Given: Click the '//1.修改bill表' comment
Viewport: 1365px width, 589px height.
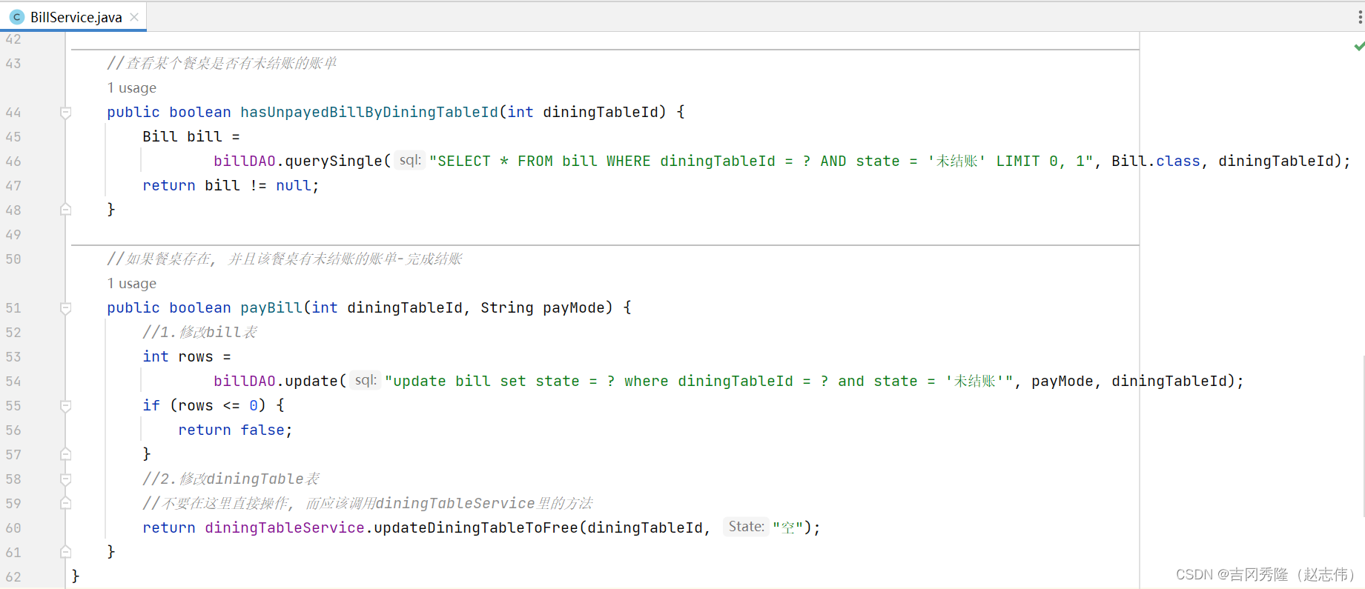Looking at the screenshot, I should pyautogui.click(x=200, y=332).
